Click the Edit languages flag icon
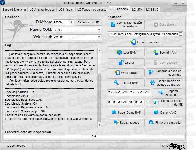 tap(116, 123)
